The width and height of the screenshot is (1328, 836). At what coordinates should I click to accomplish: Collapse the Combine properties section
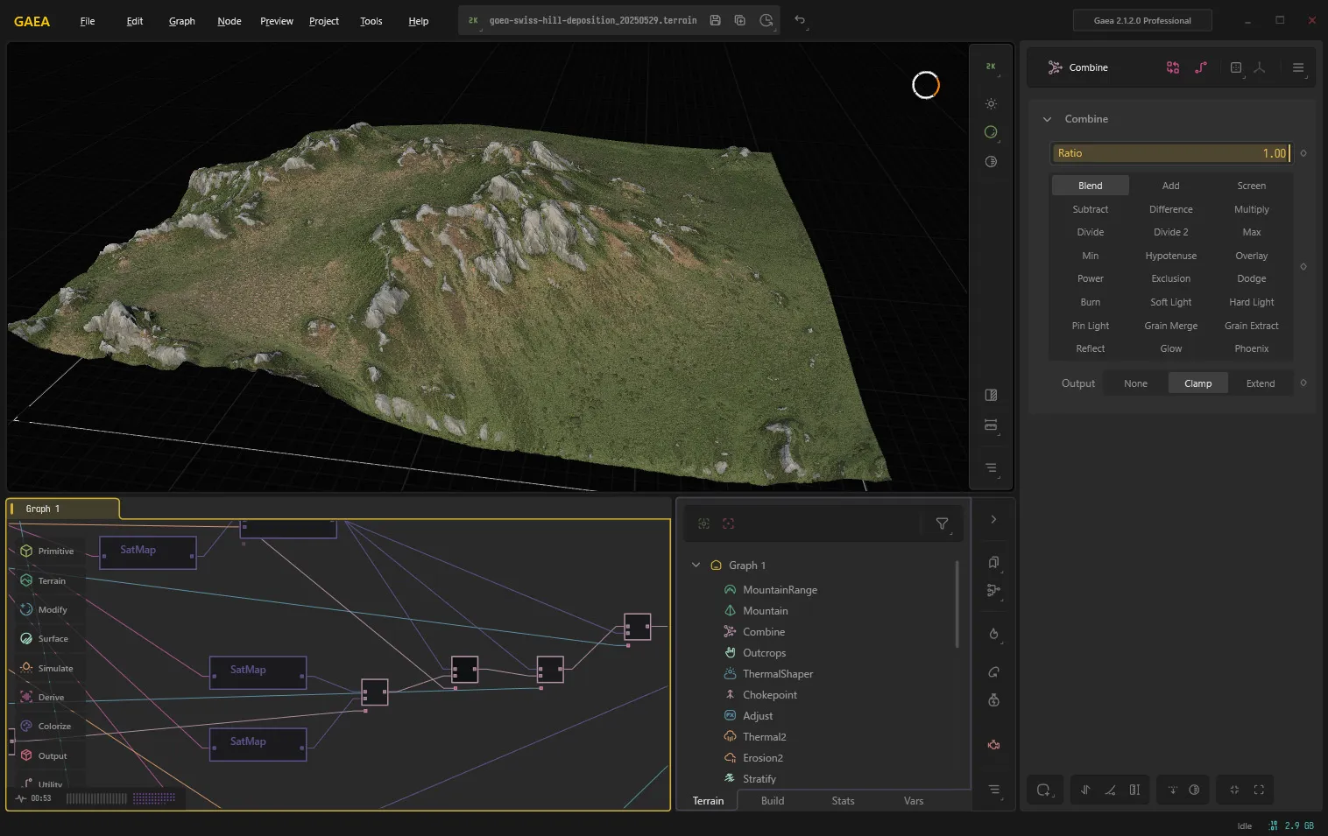pyautogui.click(x=1047, y=119)
